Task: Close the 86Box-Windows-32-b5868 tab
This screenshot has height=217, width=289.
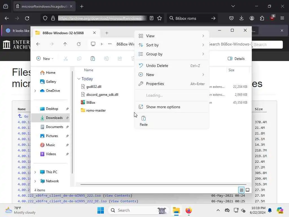Action: point(94,33)
